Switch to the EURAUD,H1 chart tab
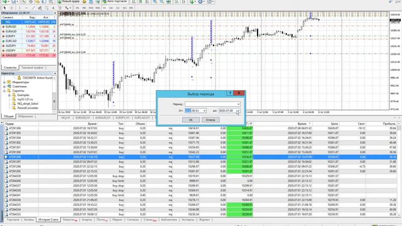 [x=103, y=117]
